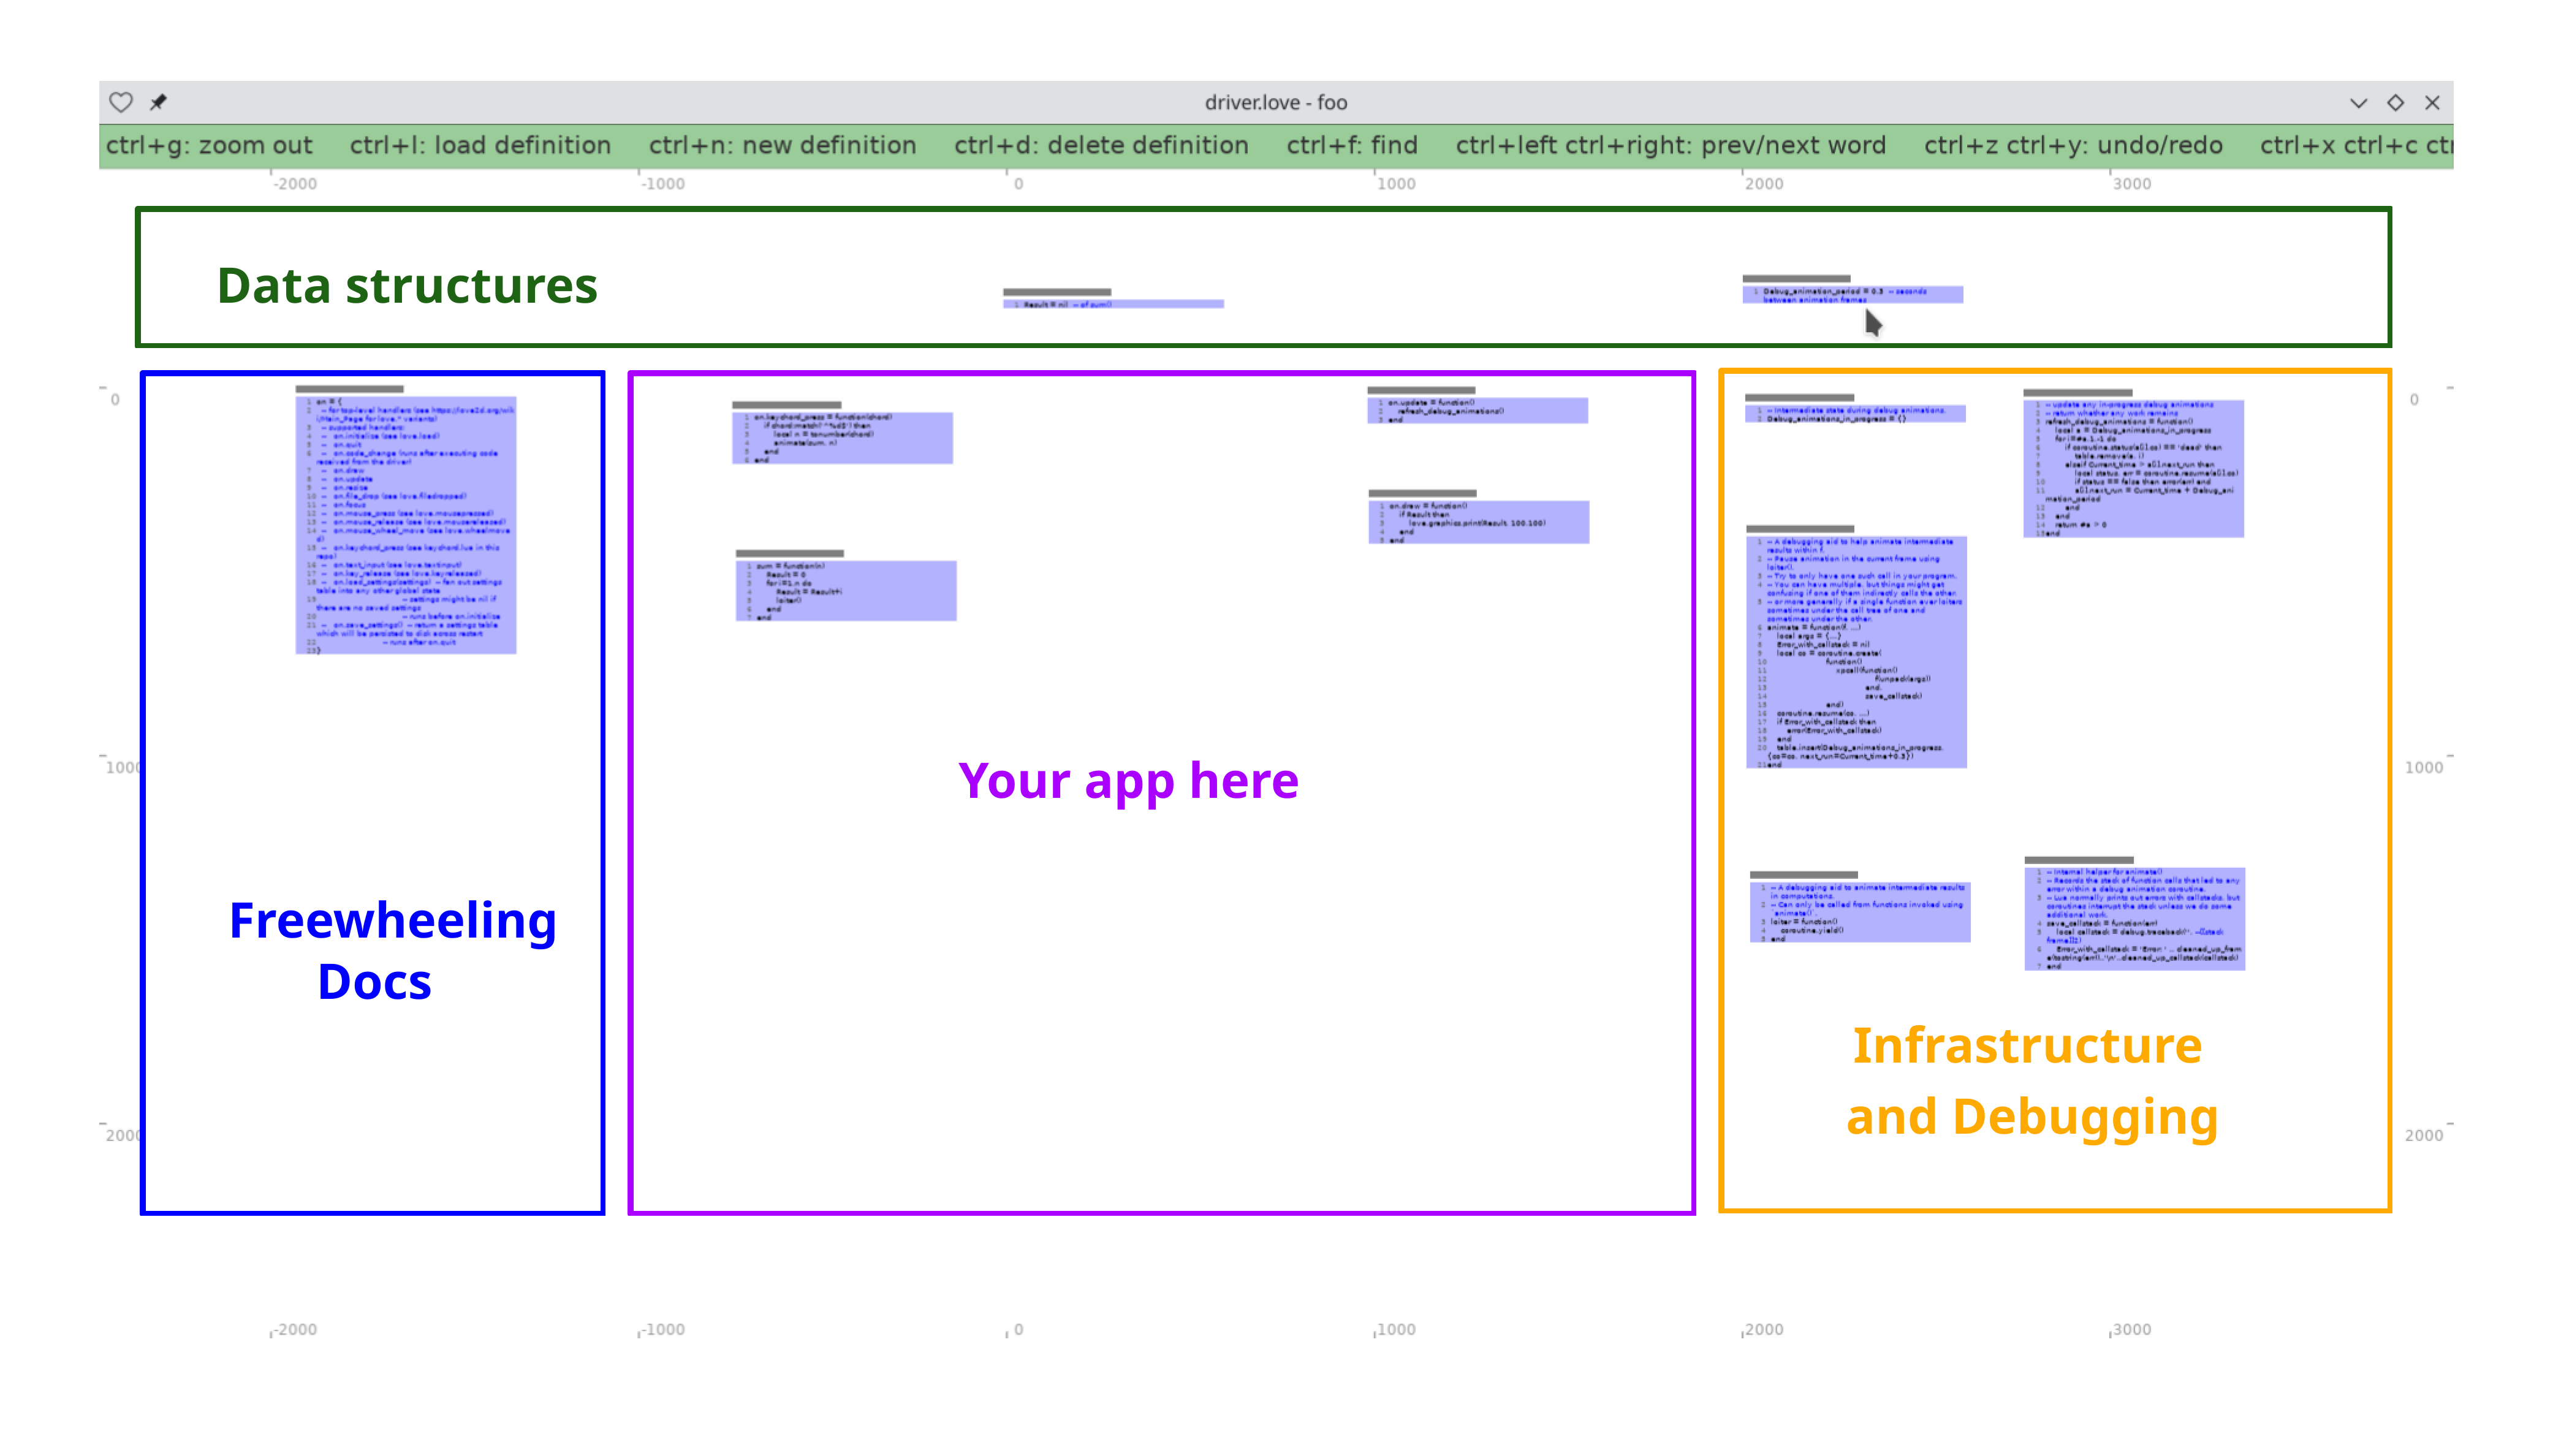The image size is (2553, 1456).
Task: Click the 'local n = tonumber(chord)' line
Action: pos(823,434)
